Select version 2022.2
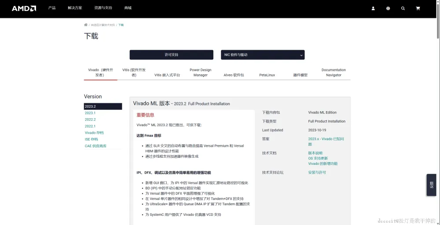Viewport: 440px width, 225px height. point(90,120)
